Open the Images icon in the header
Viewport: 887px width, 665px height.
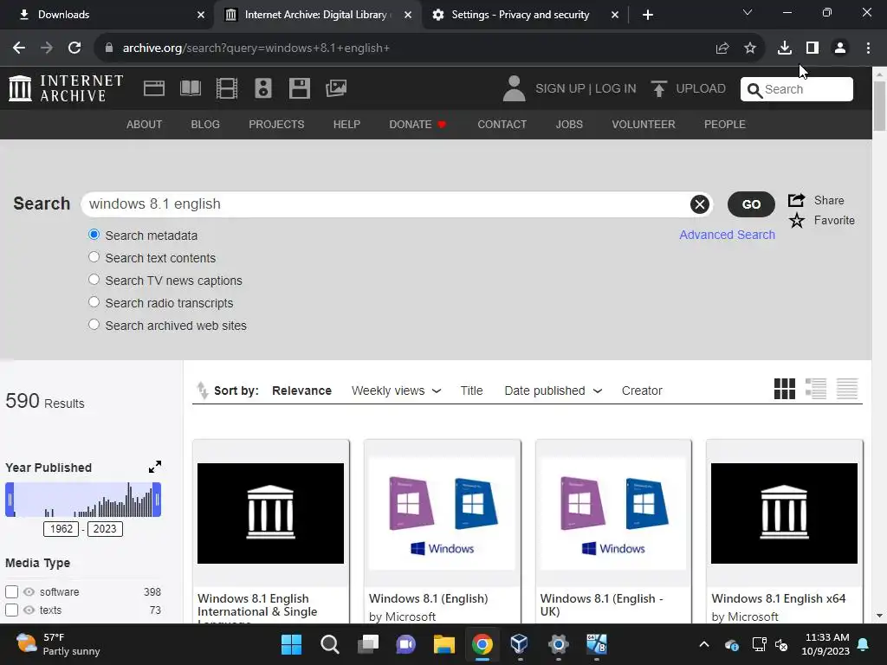[x=336, y=88]
